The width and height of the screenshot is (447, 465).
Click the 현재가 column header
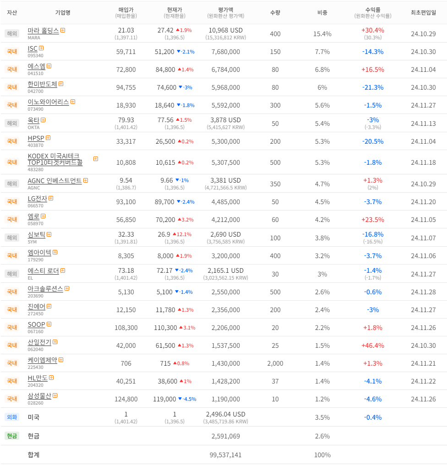tap(174, 10)
